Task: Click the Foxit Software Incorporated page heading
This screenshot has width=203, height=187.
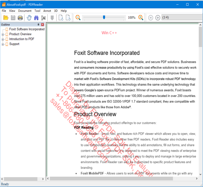Action: [107, 53]
